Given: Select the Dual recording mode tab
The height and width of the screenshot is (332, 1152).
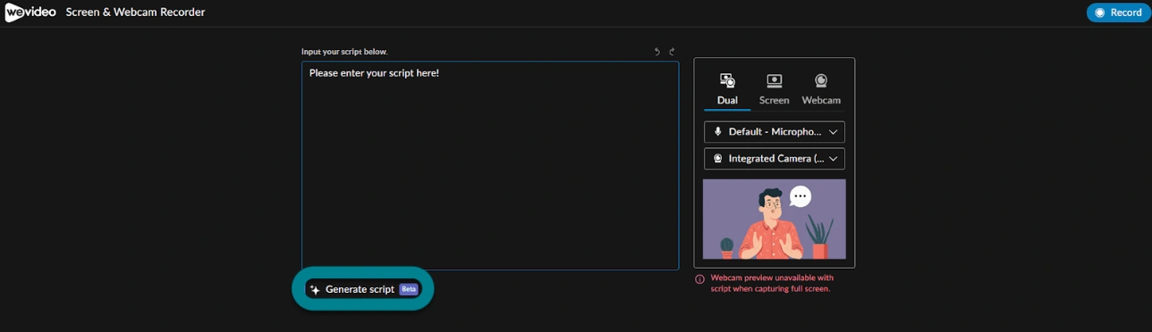Looking at the screenshot, I should (x=727, y=90).
